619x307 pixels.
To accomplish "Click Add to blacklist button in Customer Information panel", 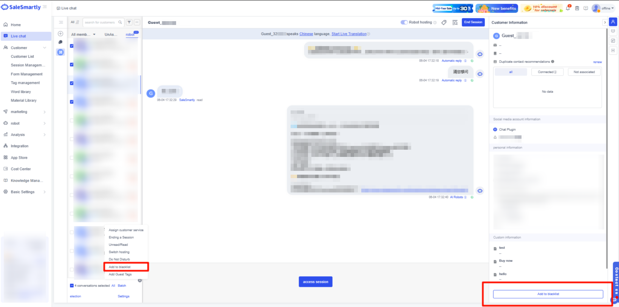I will (548, 294).
